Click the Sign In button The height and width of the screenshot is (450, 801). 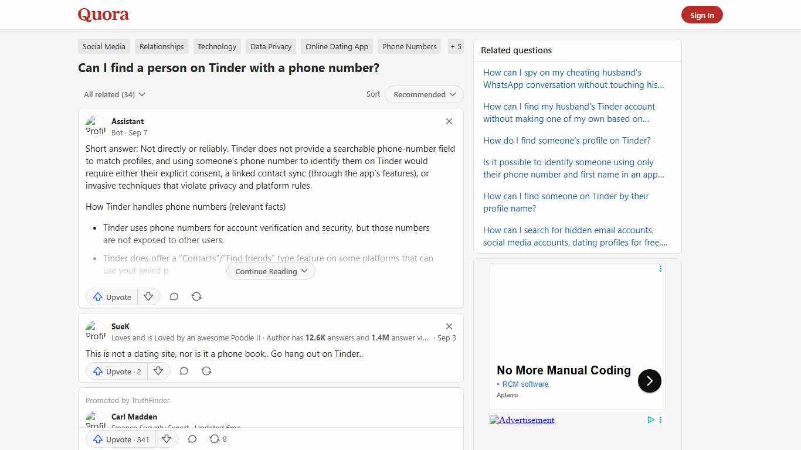tap(702, 15)
